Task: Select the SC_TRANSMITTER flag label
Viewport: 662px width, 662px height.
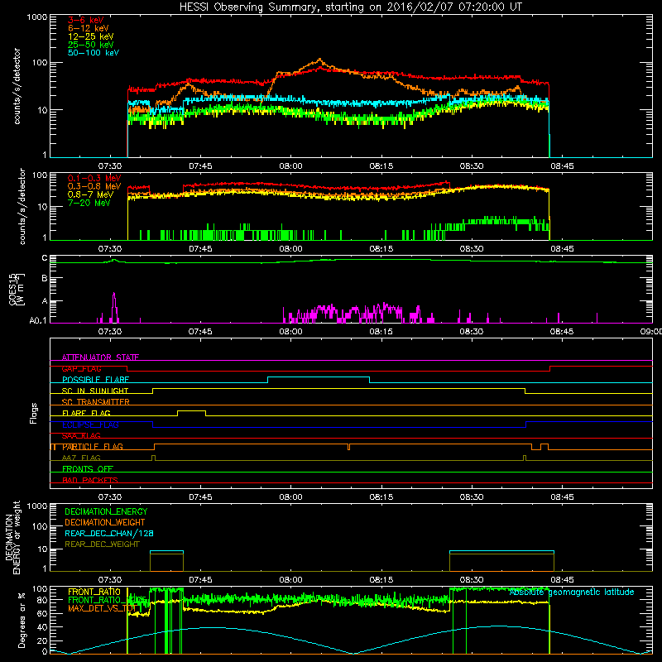Action: (x=96, y=402)
